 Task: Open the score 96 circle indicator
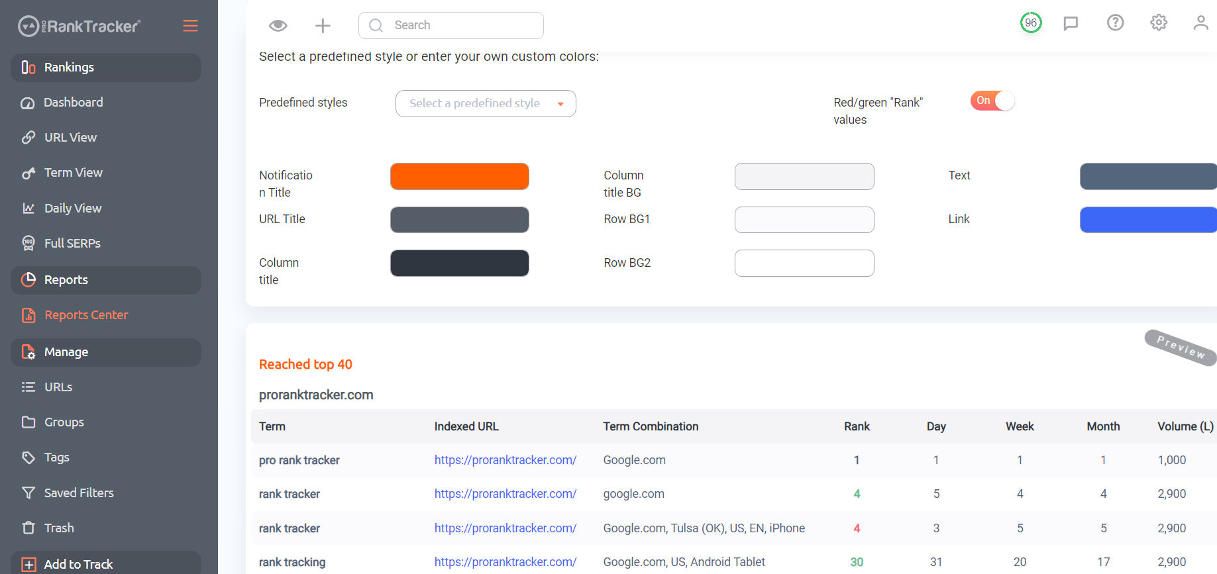pos(1031,23)
